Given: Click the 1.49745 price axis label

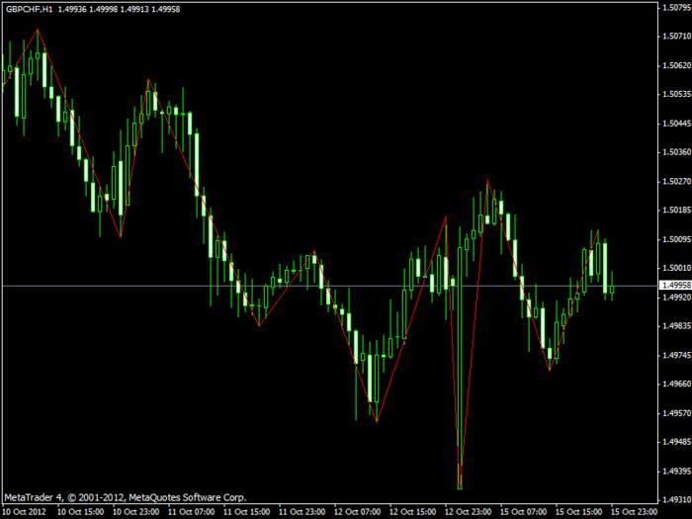Looking at the screenshot, I should 676,355.
